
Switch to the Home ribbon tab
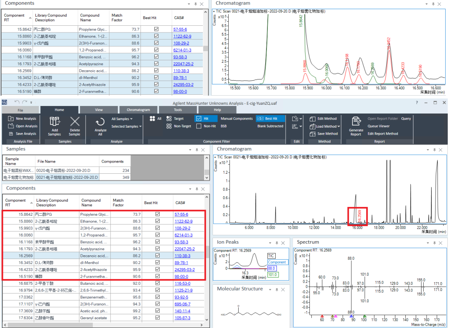pyautogui.click(x=59, y=110)
